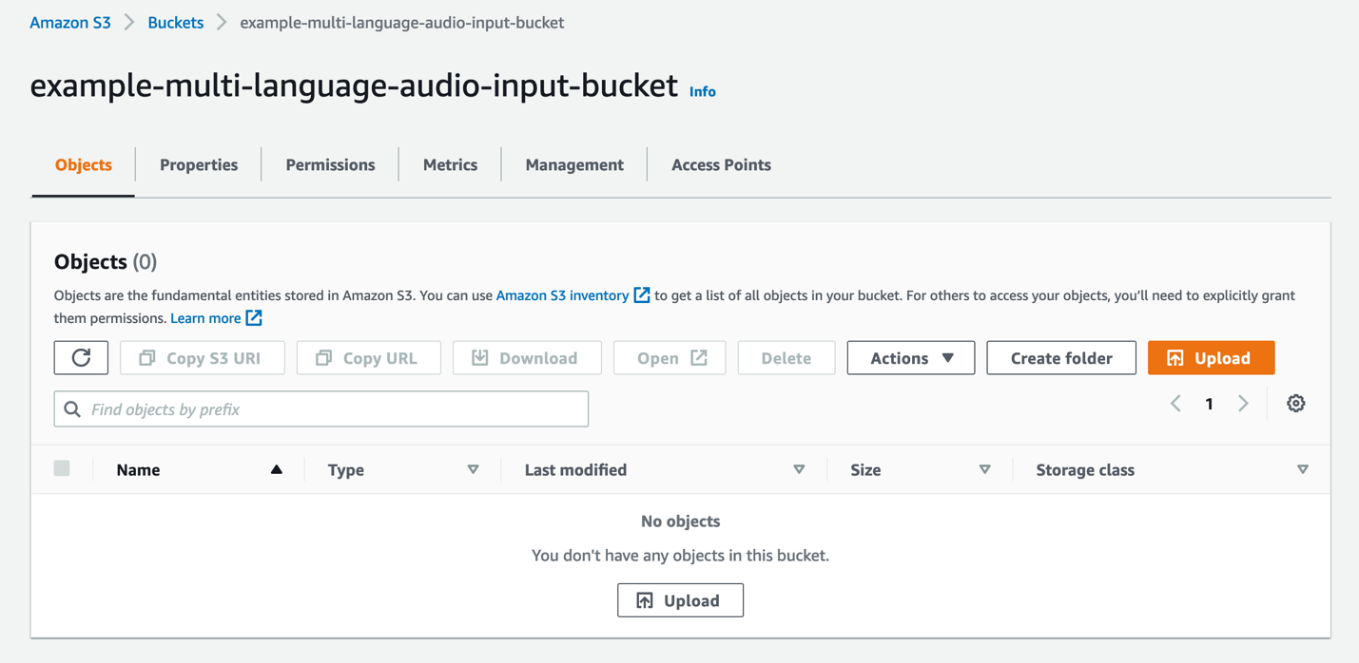Sort by Type column arrow

pyautogui.click(x=473, y=470)
